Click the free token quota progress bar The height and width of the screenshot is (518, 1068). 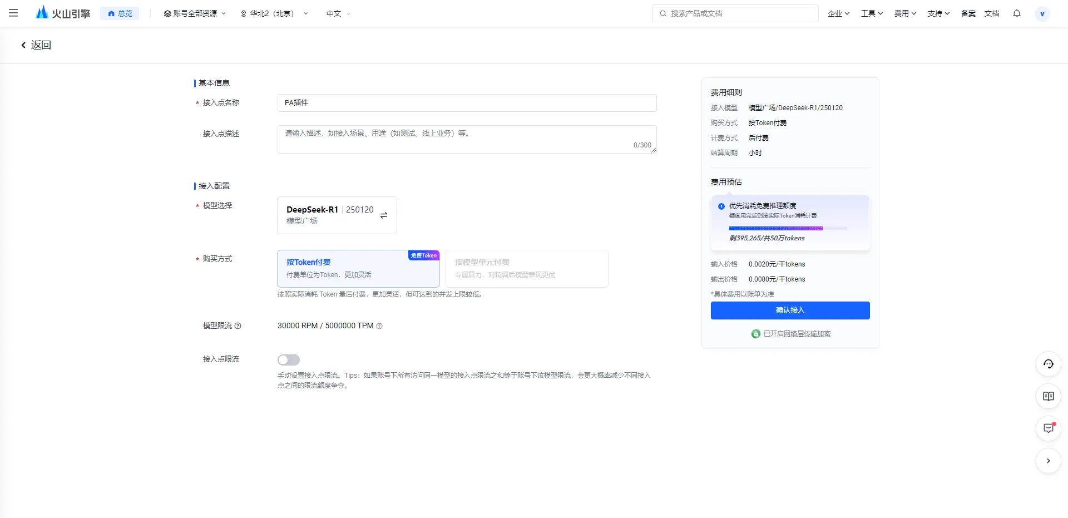point(788,228)
